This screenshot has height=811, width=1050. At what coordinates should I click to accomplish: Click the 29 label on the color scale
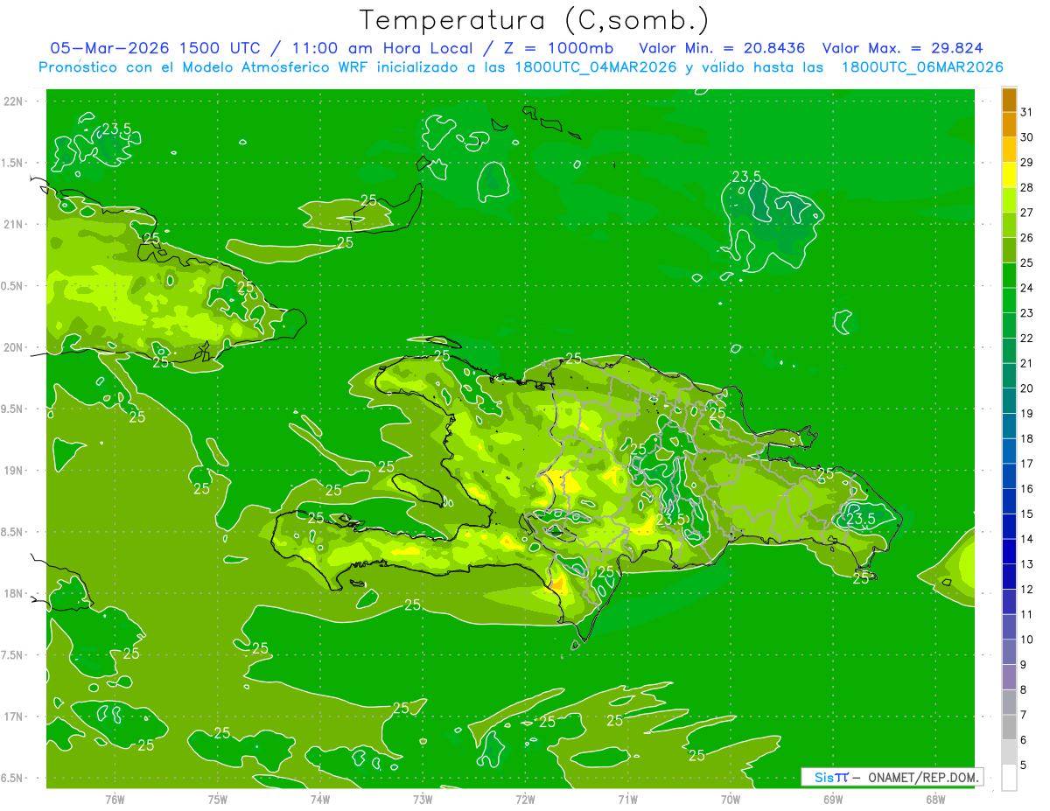(1026, 162)
